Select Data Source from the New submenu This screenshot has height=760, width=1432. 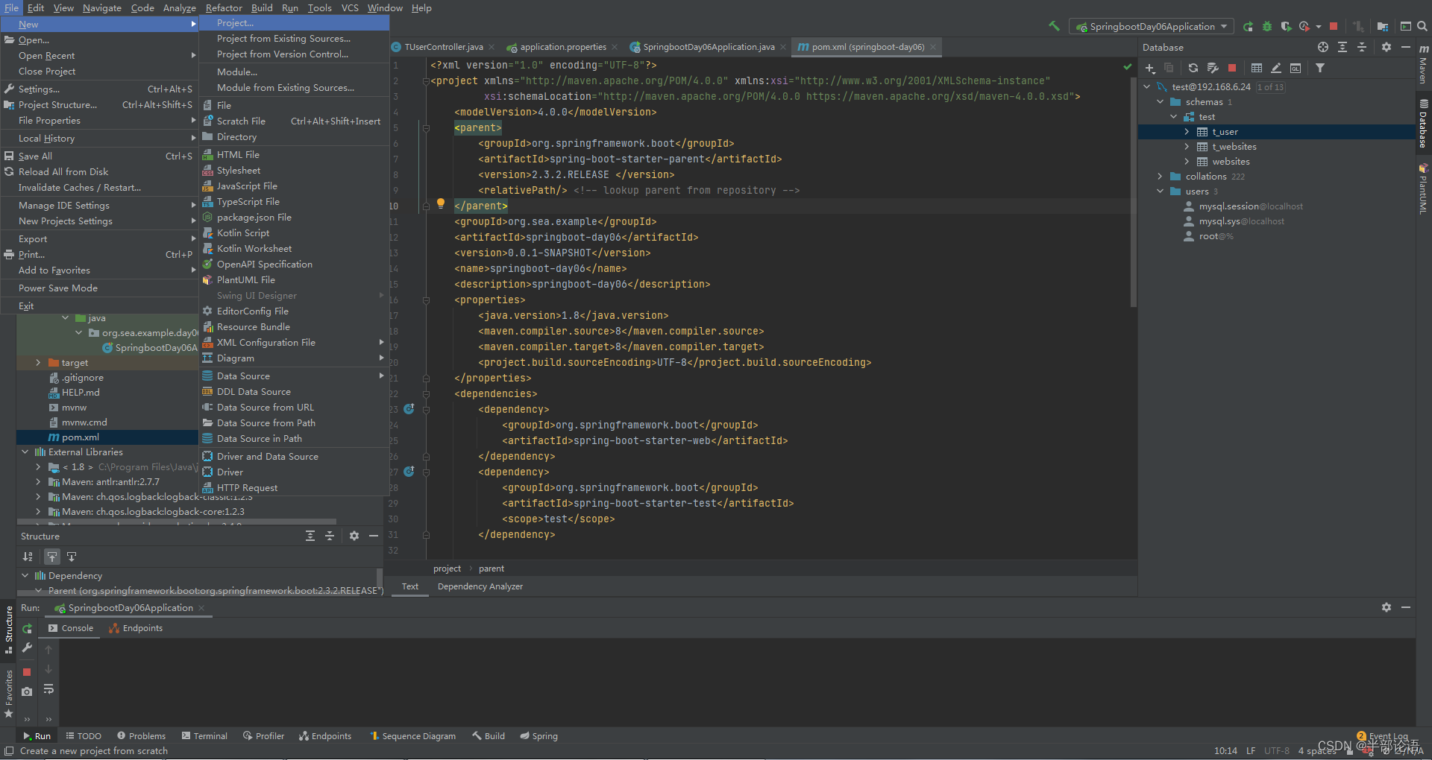point(294,376)
